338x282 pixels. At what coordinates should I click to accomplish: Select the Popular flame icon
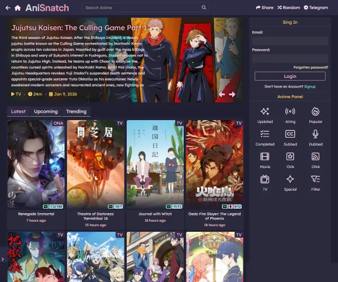click(x=315, y=111)
